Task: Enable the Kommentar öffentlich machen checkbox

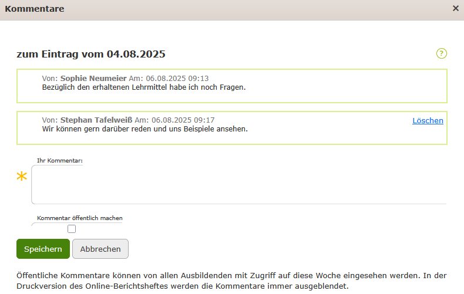Action: click(x=72, y=229)
